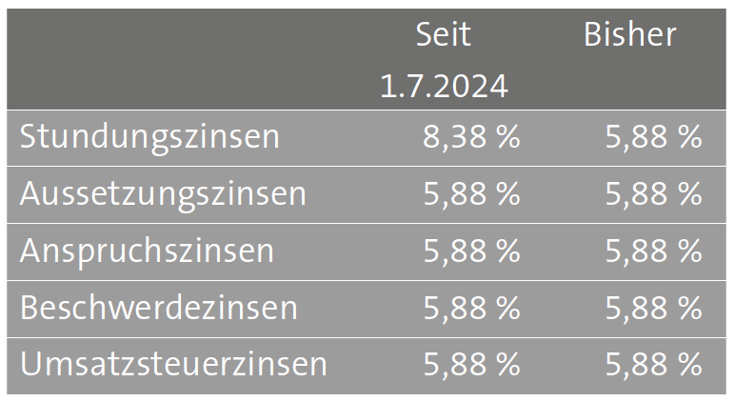Click Aussetzungszinsen value since 1.7.2024

coord(471,193)
